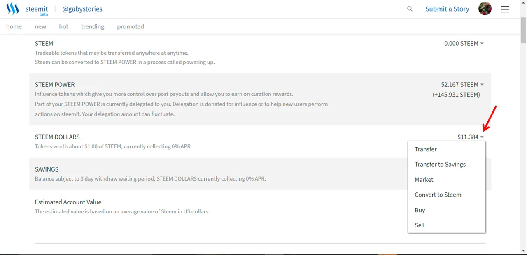This screenshot has height=255, width=527.
Task: Open the promoted posts tab
Action: [131, 26]
